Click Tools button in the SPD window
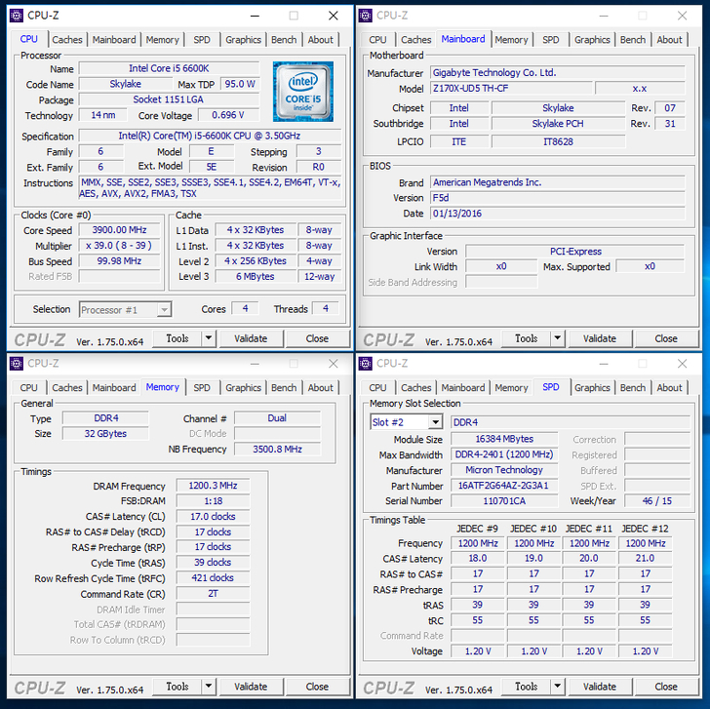Viewport: 710px width, 709px height. pyautogui.click(x=527, y=687)
